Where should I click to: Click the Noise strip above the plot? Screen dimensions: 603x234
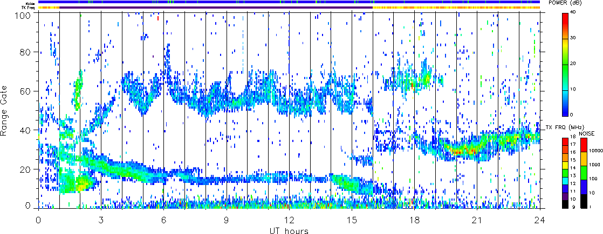(289, 2)
